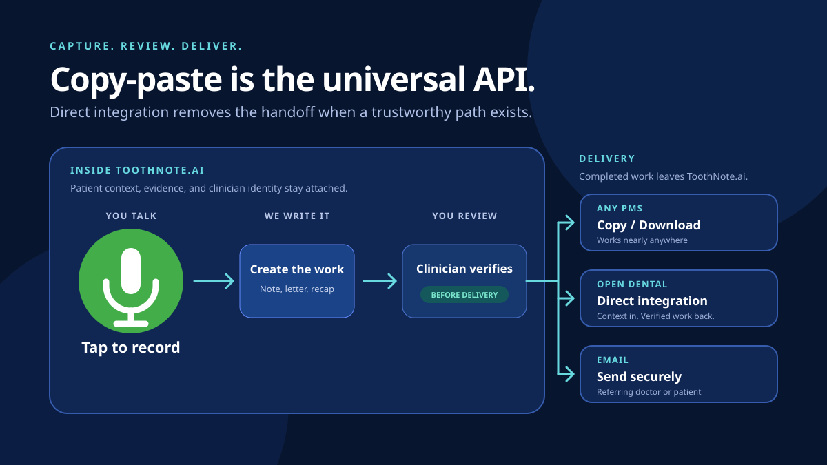Click the 'Note, letter, recap' caption

(297, 289)
